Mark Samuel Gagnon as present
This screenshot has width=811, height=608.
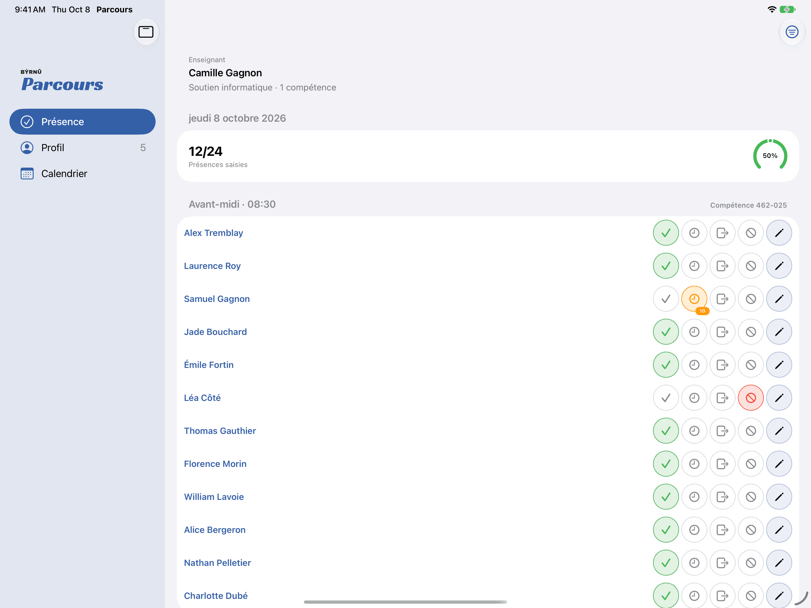coord(666,299)
